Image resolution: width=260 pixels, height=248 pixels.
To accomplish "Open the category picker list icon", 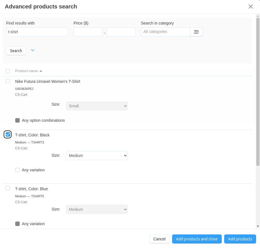I will [196, 32].
